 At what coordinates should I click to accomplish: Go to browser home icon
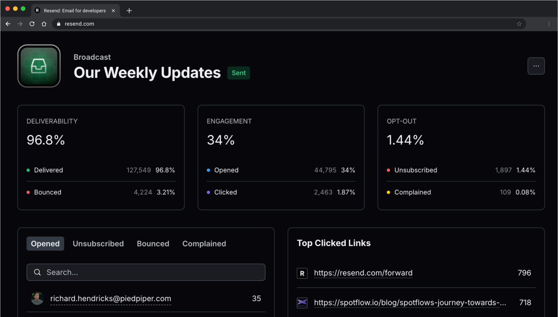[x=44, y=24]
